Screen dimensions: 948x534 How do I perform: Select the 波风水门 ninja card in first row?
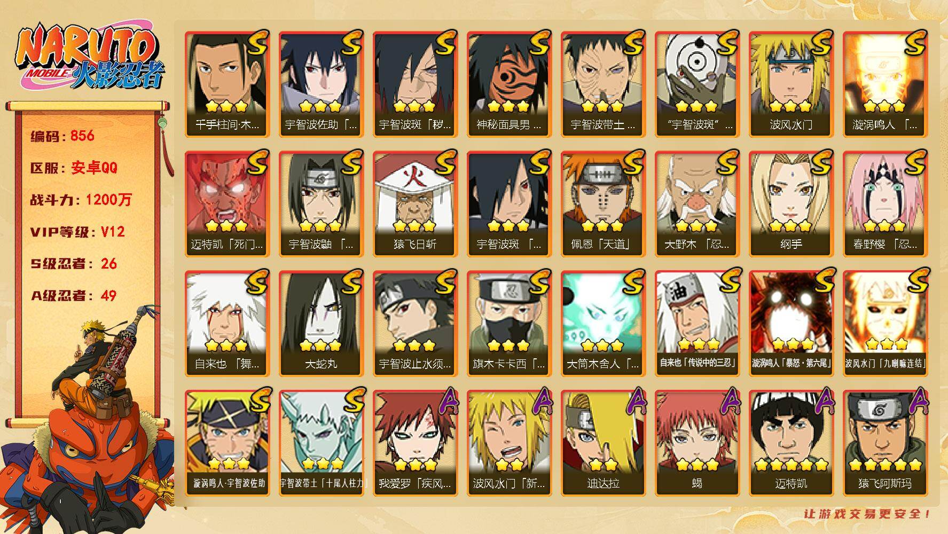[791, 84]
